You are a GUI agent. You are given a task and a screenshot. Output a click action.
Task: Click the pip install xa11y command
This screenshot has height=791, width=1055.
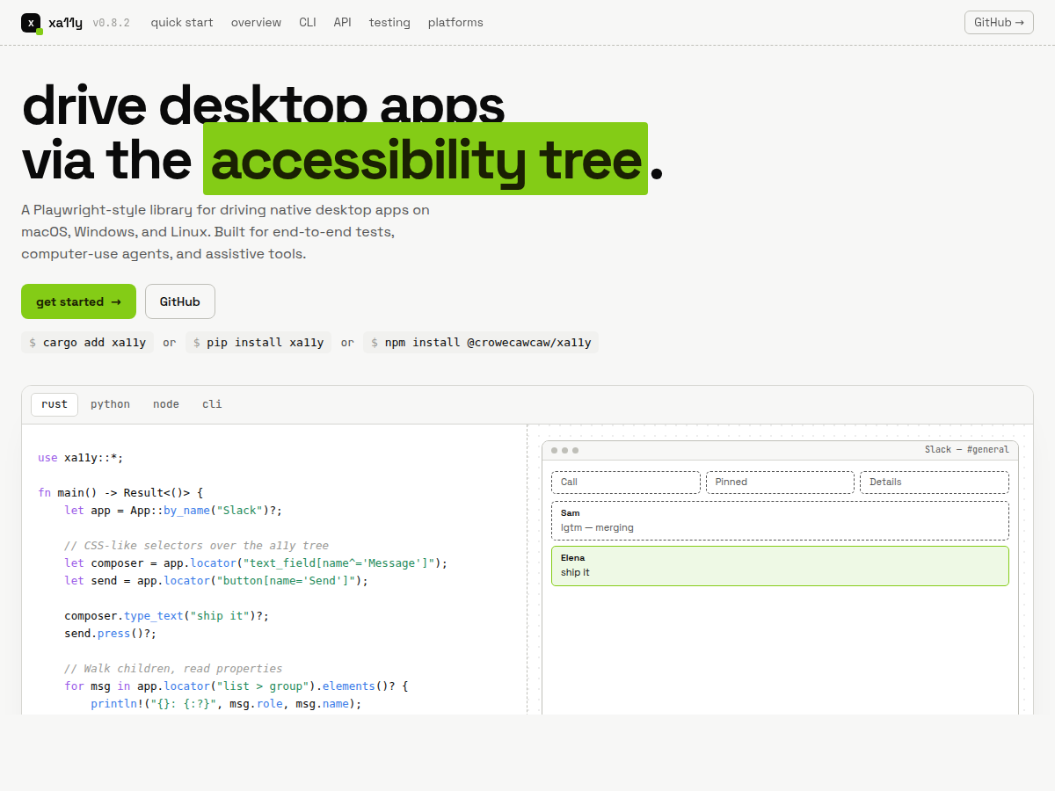tap(258, 343)
